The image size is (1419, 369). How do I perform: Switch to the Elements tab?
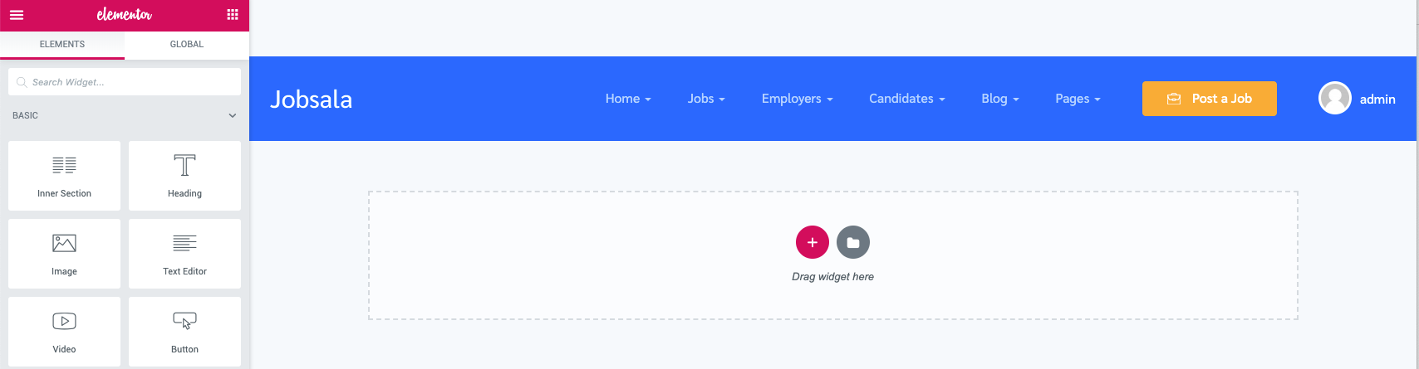tap(62, 45)
